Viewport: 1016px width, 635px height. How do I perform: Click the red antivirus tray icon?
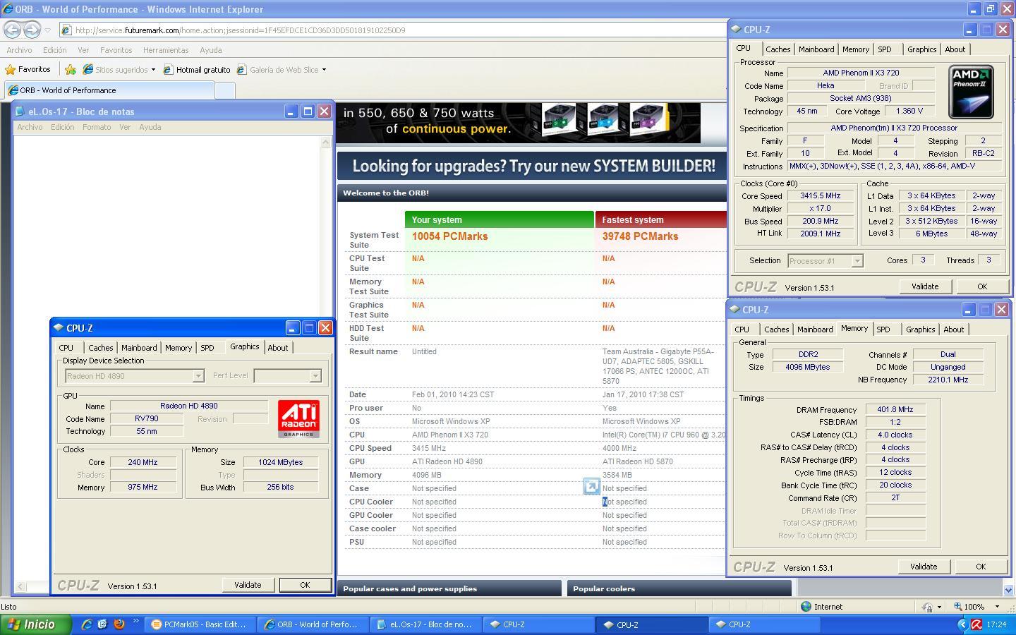(x=976, y=624)
